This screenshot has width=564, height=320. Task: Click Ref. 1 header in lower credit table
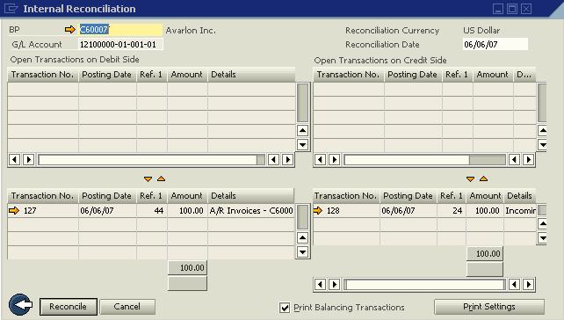[451, 196]
